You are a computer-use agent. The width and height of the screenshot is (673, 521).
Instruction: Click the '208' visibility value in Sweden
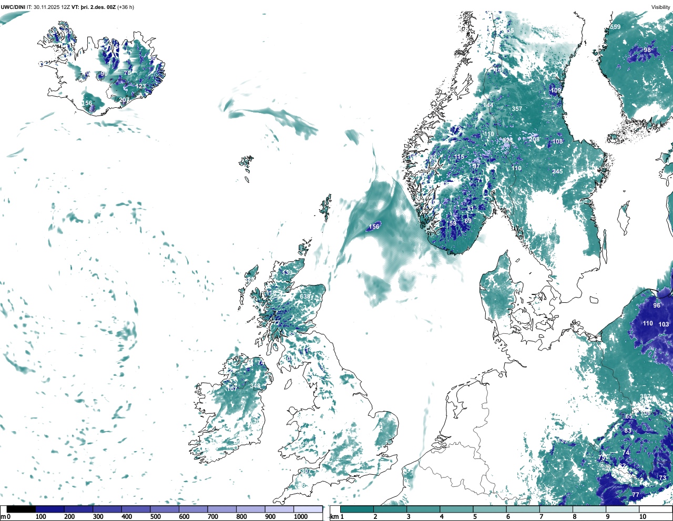click(534, 139)
